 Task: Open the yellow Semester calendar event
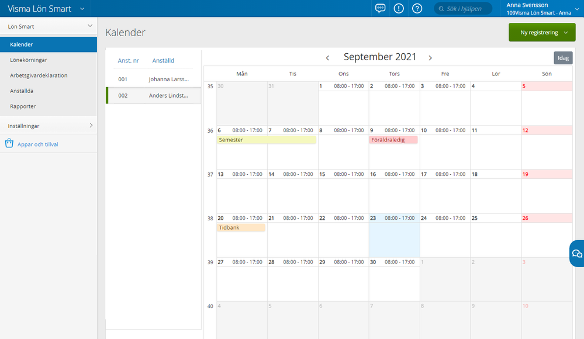(x=266, y=140)
